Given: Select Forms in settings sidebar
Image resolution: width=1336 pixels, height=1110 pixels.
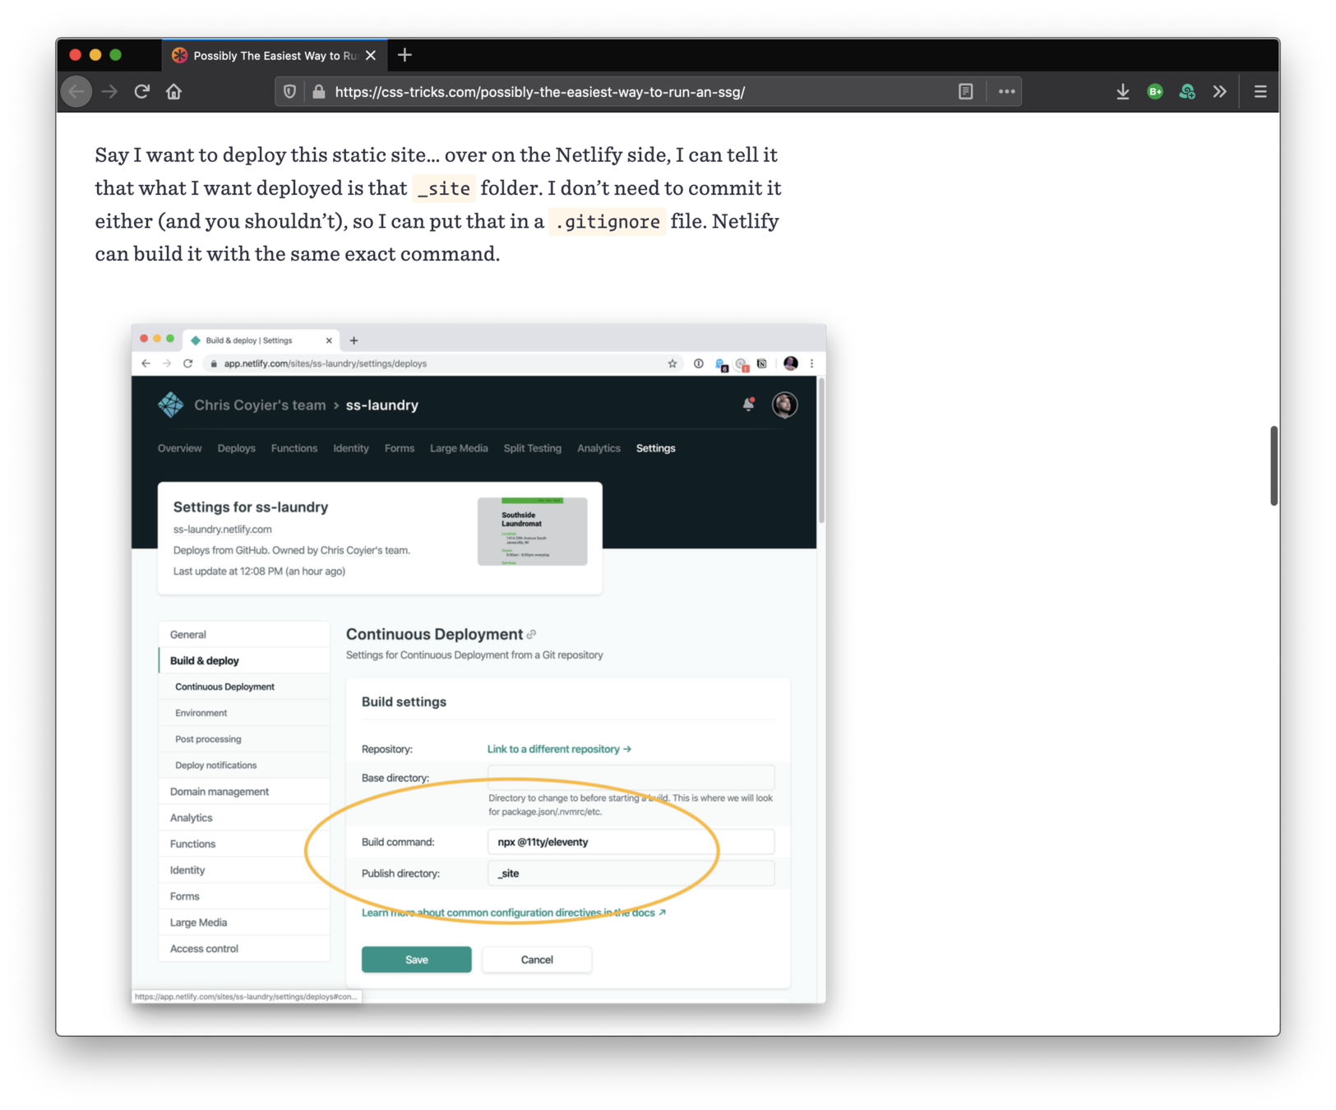Looking at the screenshot, I should pyautogui.click(x=244, y=896).
